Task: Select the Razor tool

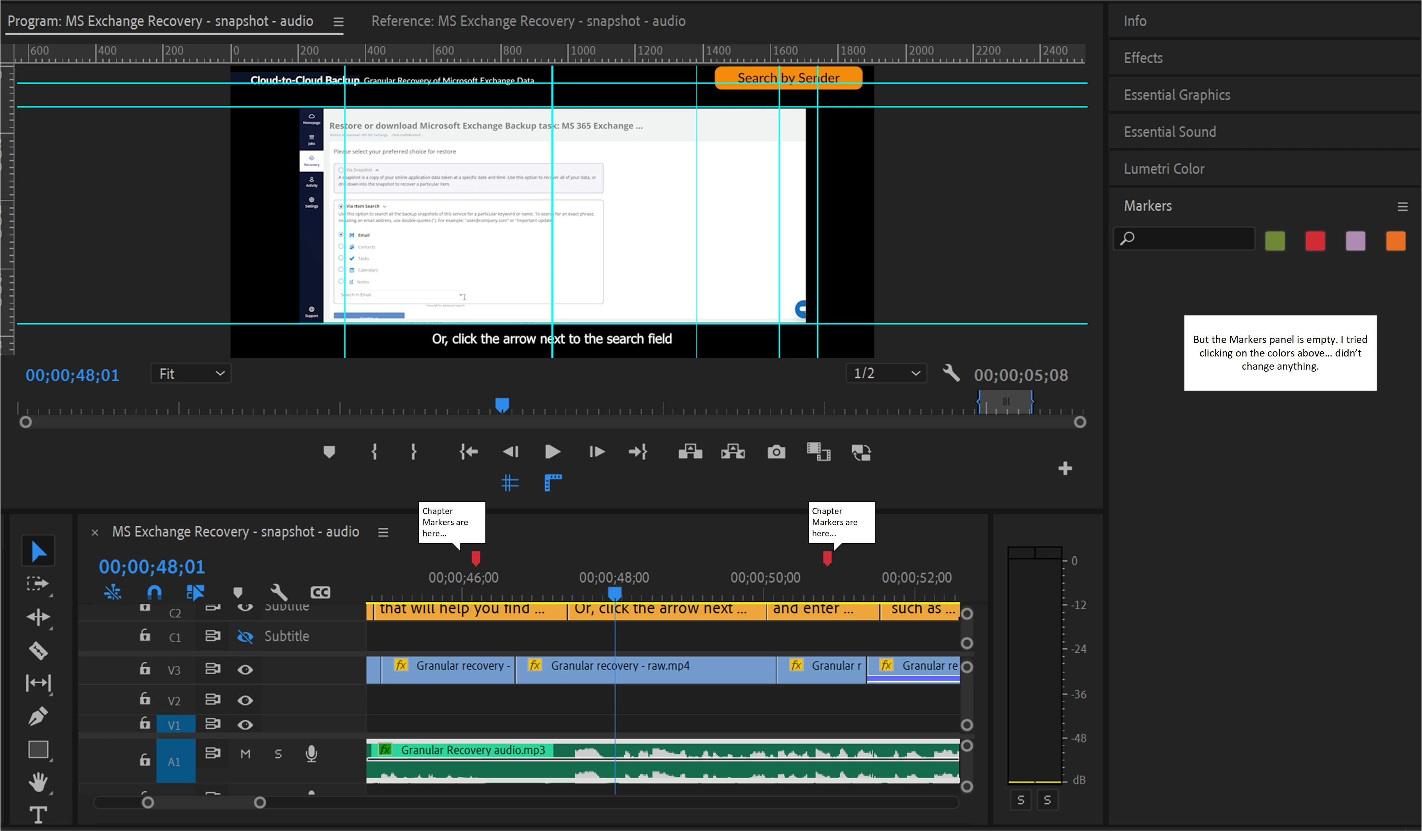Action: click(x=38, y=650)
